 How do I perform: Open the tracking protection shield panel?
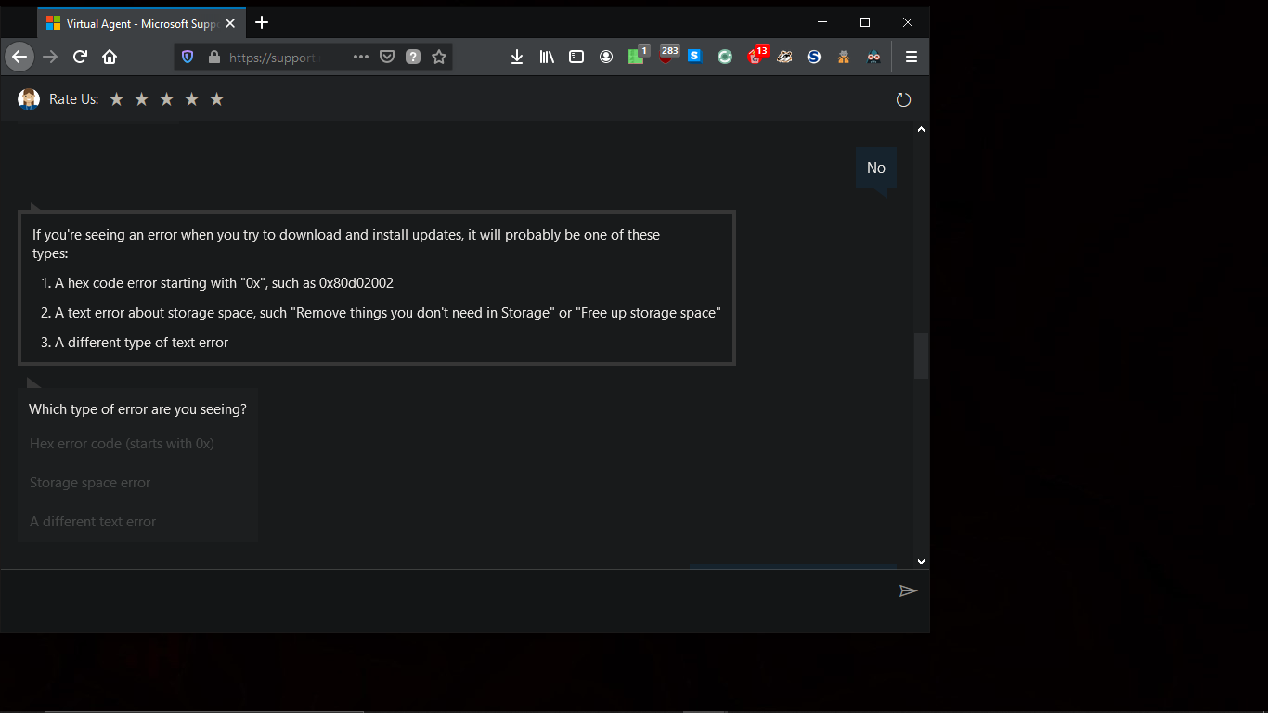pos(188,57)
